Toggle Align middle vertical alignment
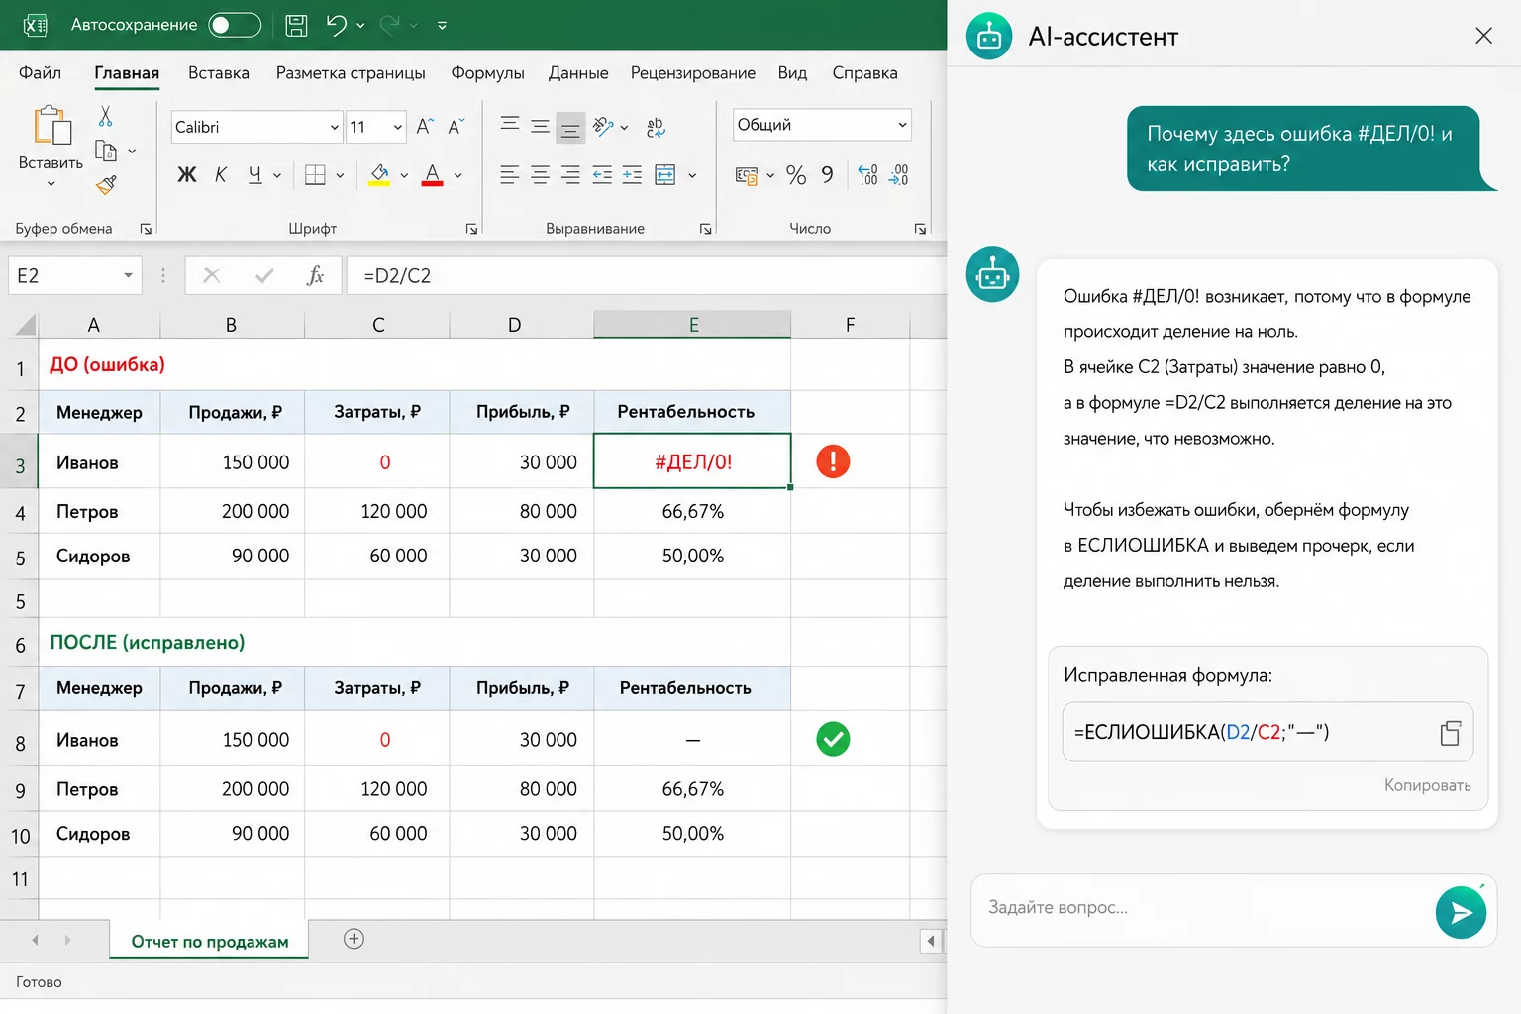1521x1014 pixels. 540,126
